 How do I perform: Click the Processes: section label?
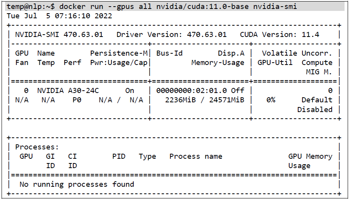pyautogui.click(x=37, y=147)
